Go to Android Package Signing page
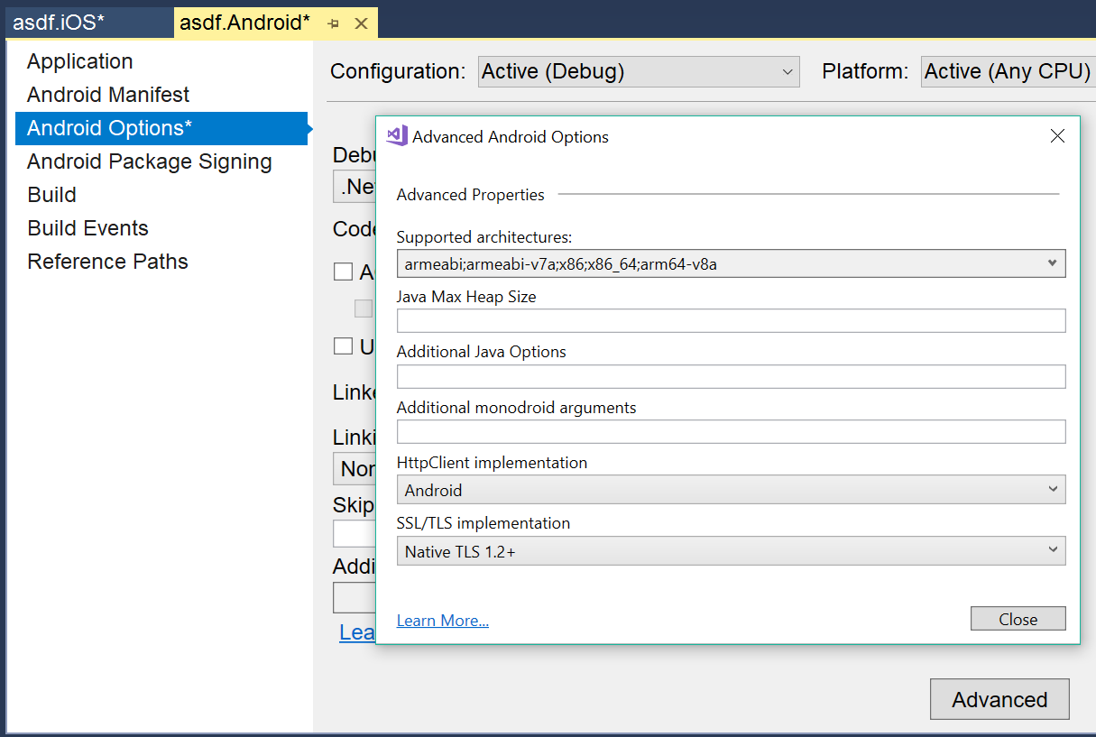The image size is (1096, 737). tap(150, 161)
